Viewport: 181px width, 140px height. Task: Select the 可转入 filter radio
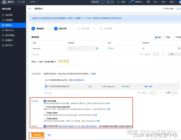[164, 37]
